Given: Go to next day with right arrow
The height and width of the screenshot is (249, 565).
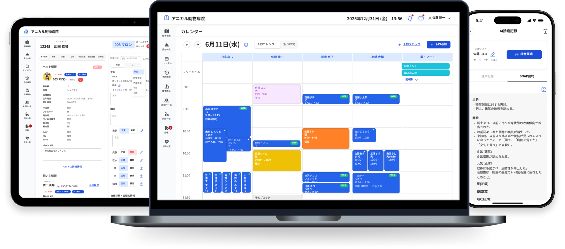Looking at the screenshot, I should (x=198, y=44).
